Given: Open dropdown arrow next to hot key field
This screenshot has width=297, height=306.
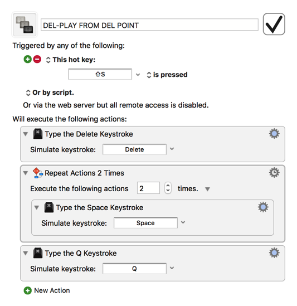Looking at the screenshot, I should (138, 75).
